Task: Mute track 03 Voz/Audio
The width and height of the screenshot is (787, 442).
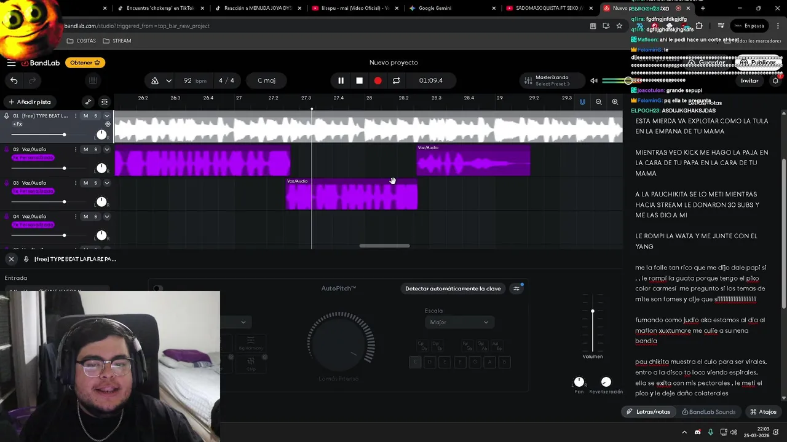Action: click(x=85, y=183)
